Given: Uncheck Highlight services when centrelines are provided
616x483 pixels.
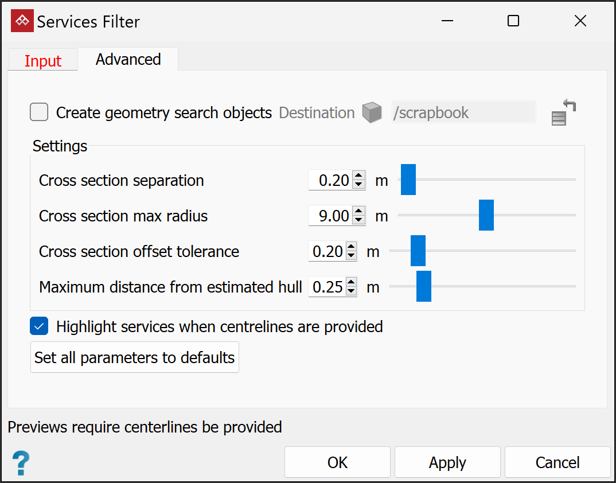Looking at the screenshot, I should (x=39, y=326).
